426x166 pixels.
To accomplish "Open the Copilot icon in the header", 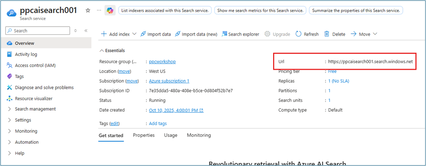I will pos(110,10).
